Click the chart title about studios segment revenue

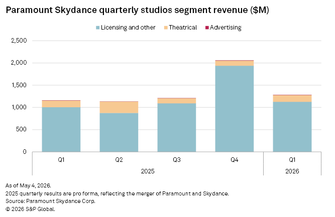pos(138,10)
